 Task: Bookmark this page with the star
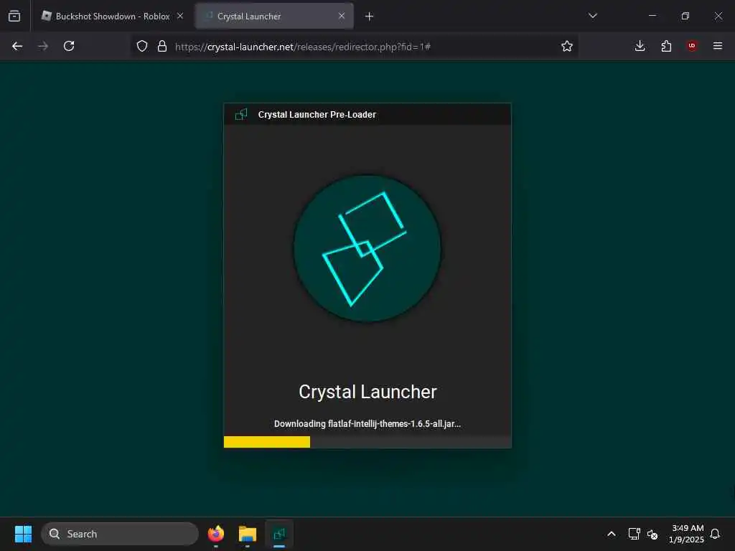[x=567, y=46]
